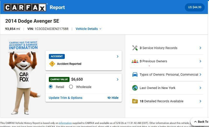This screenshot has width=209, height=127.
Task: Open Previous Owners chevron
Action: point(200,61)
